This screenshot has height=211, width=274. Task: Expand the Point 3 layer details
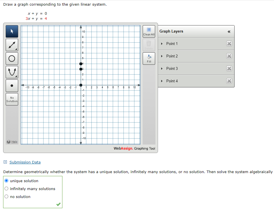click(x=162, y=68)
